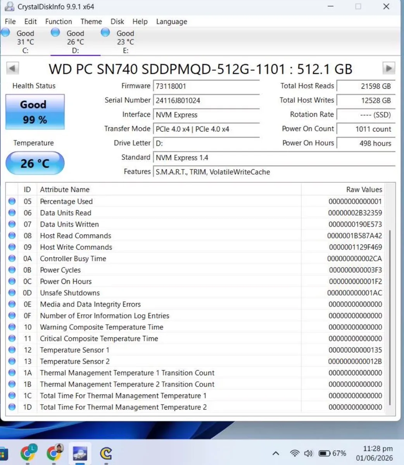Click the attribute list vertical scrollbar
This screenshot has height=465, width=404.
tap(390, 317)
